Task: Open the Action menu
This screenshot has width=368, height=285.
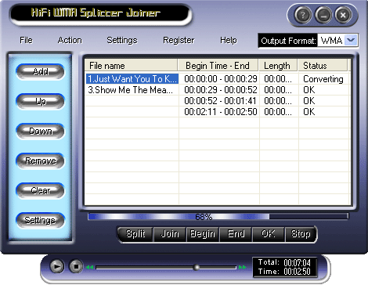Action: pyautogui.click(x=70, y=40)
